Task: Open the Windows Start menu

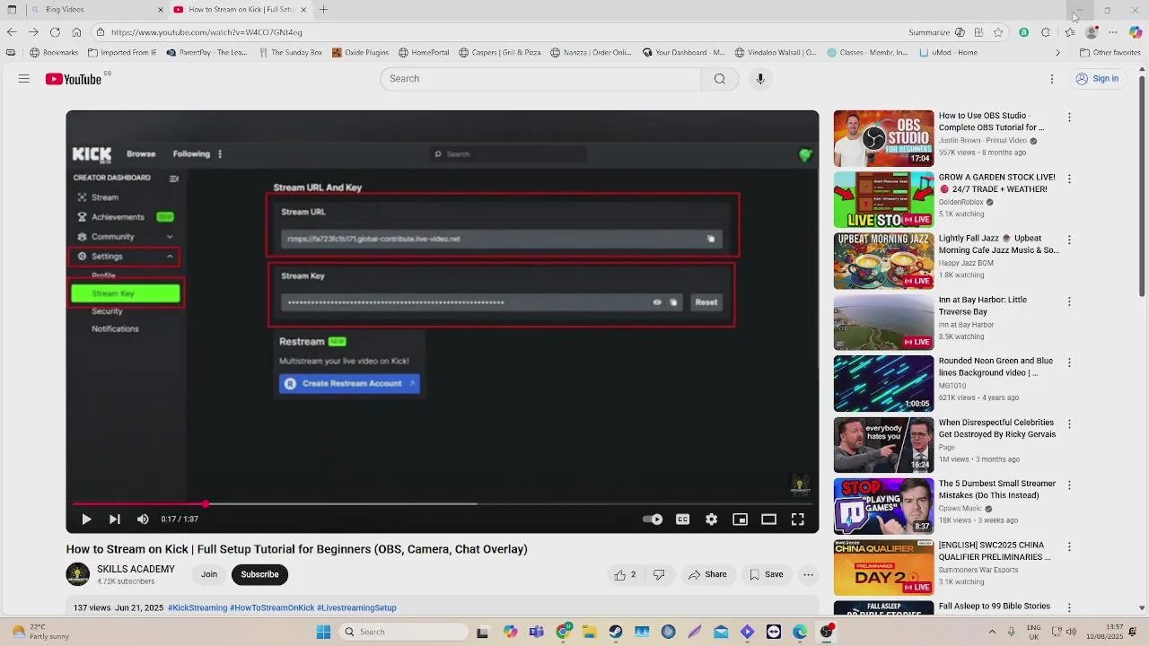Action: [x=324, y=632]
